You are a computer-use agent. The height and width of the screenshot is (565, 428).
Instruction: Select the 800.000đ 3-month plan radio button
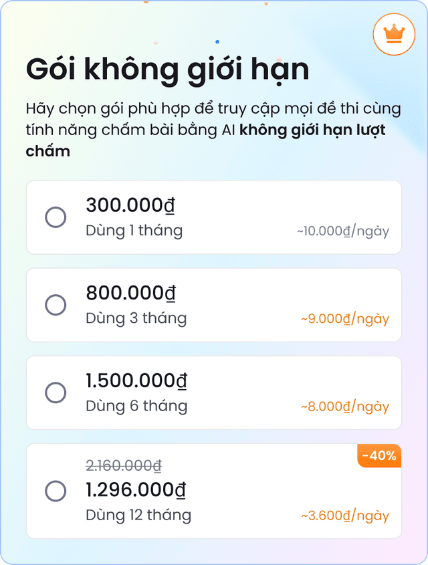[56, 305]
